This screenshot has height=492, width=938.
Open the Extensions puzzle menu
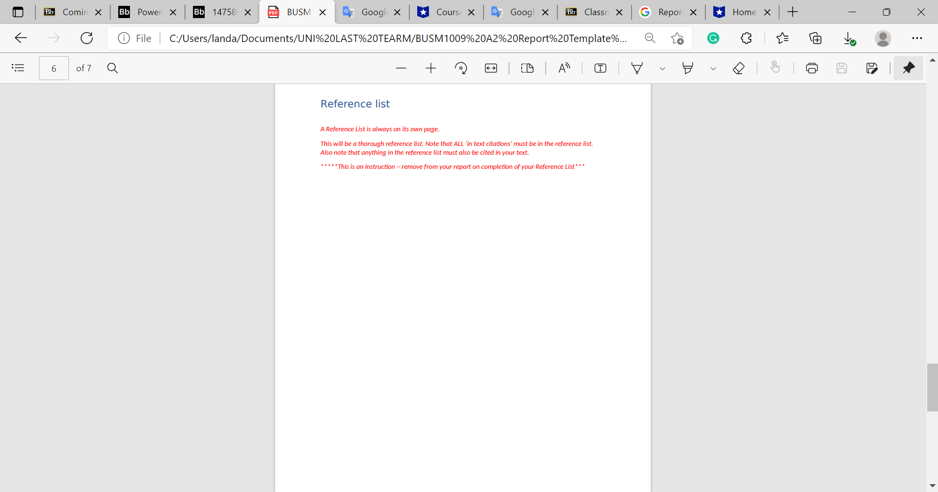pos(746,38)
